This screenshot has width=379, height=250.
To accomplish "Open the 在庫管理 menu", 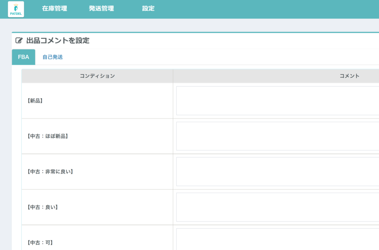I will coord(54,9).
